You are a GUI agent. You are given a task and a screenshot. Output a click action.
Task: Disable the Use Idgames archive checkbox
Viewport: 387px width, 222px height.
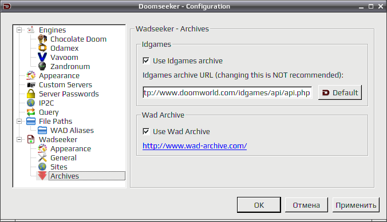[146, 60]
